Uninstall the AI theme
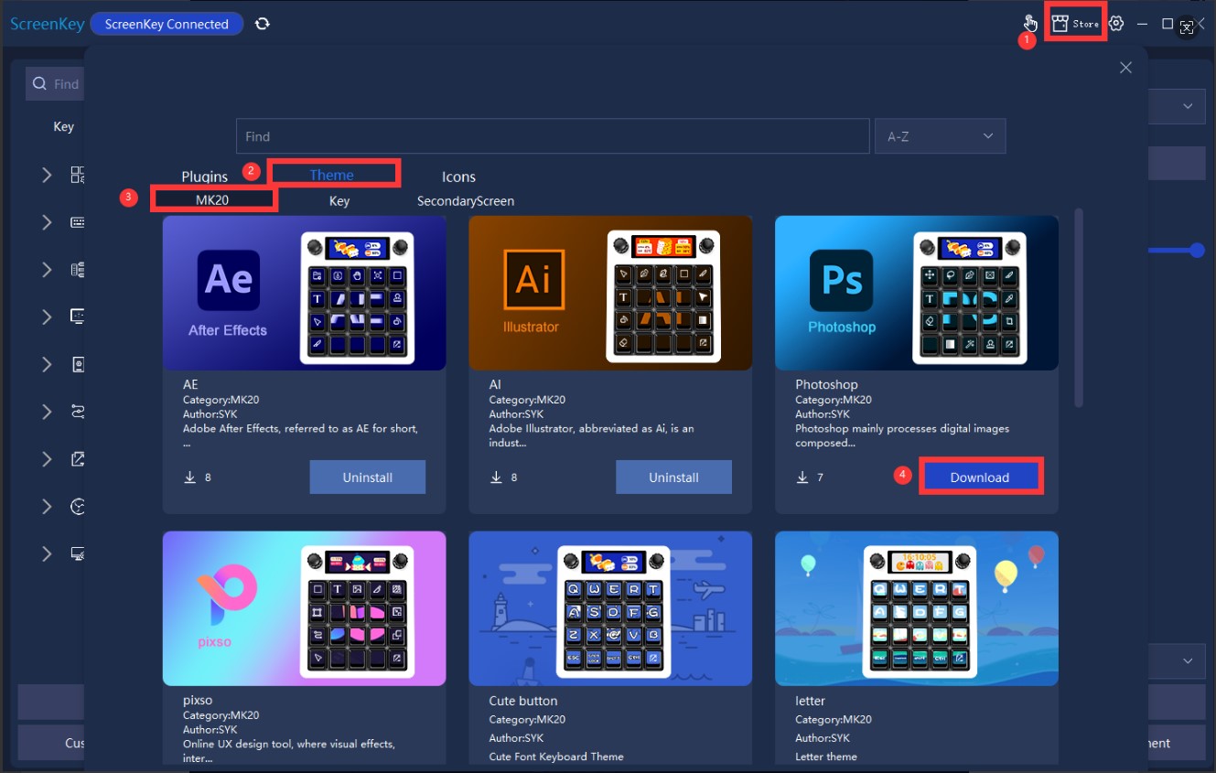The width and height of the screenshot is (1216, 773). point(673,478)
